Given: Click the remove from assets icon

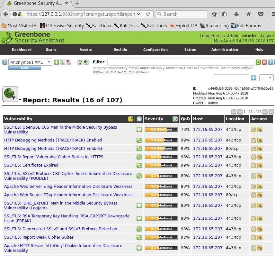Looking at the screenshot, I should (69, 62).
